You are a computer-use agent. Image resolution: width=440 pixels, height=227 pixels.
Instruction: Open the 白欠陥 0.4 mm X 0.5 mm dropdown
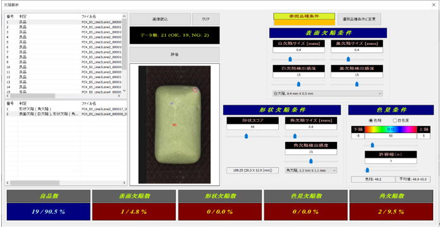coord(327,93)
